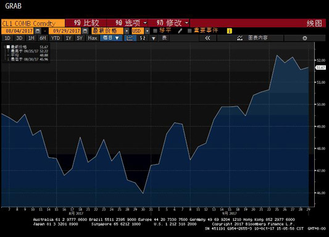Expand the 最新价格 field dropdown arrow

[x=127, y=31]
